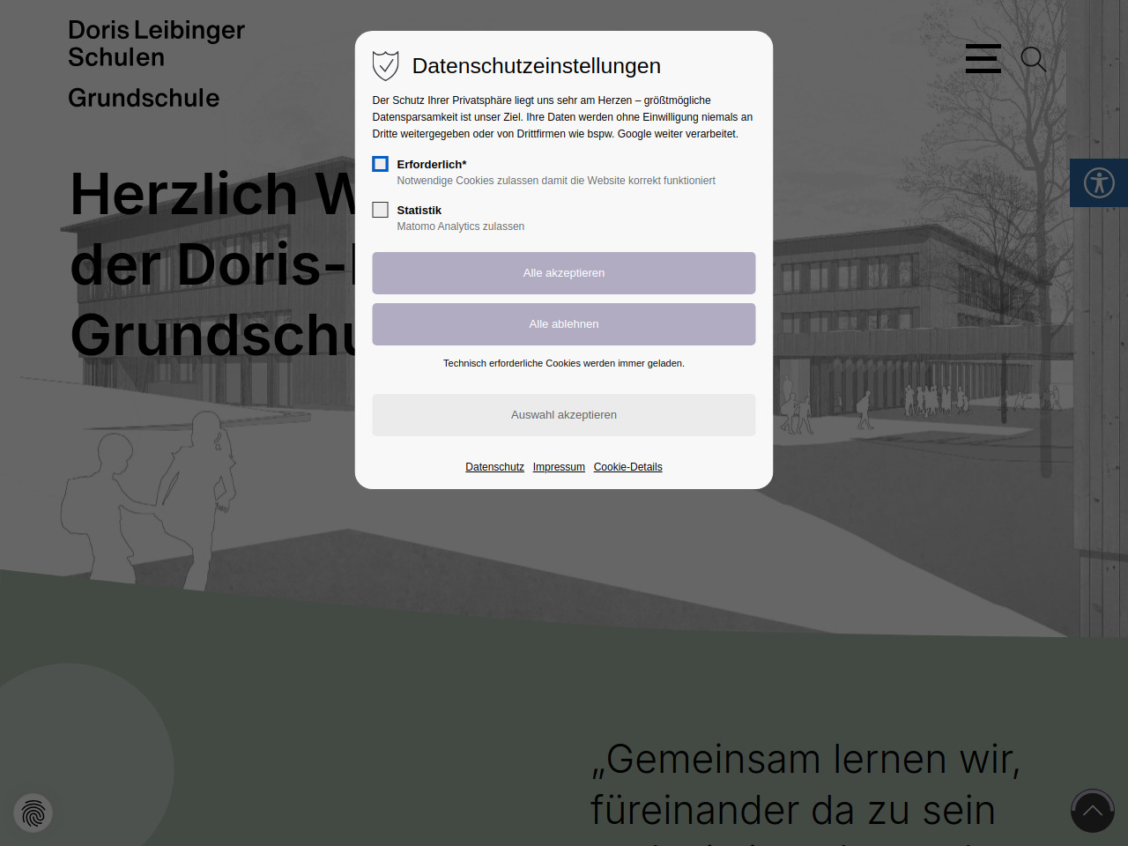Click the magnifying glass search icon
The width and height of the screenshot is (1128, 846).
coord(1033,59)
